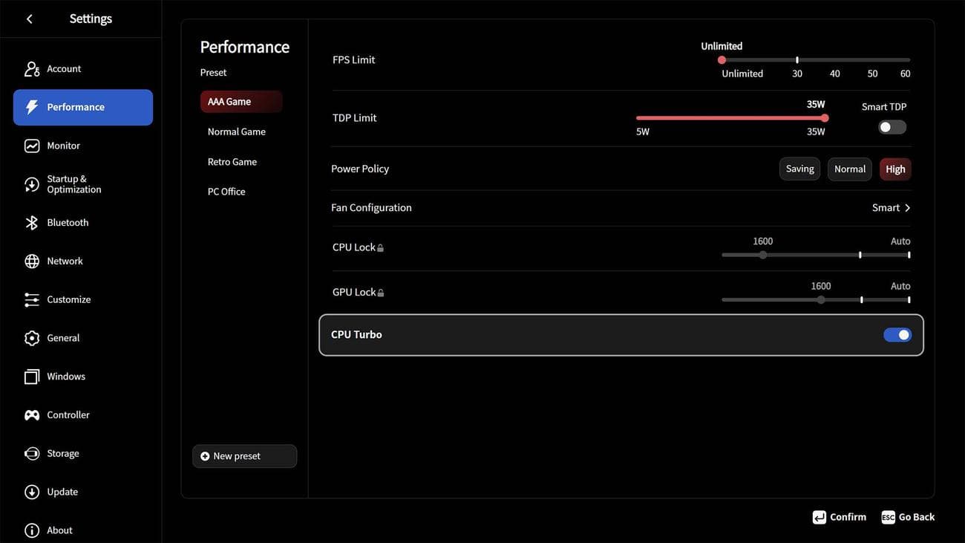Enable the Smart TDP toggle

coord(892,127)
